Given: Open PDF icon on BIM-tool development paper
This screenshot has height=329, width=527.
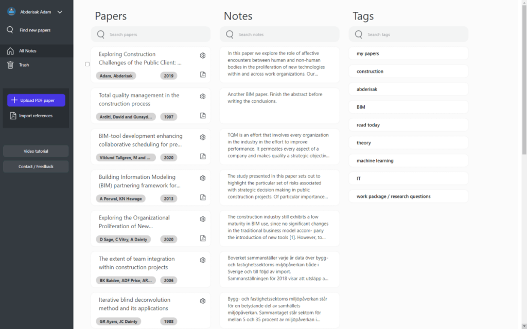Looking at the screenshot, I should [x=203, y=156].
